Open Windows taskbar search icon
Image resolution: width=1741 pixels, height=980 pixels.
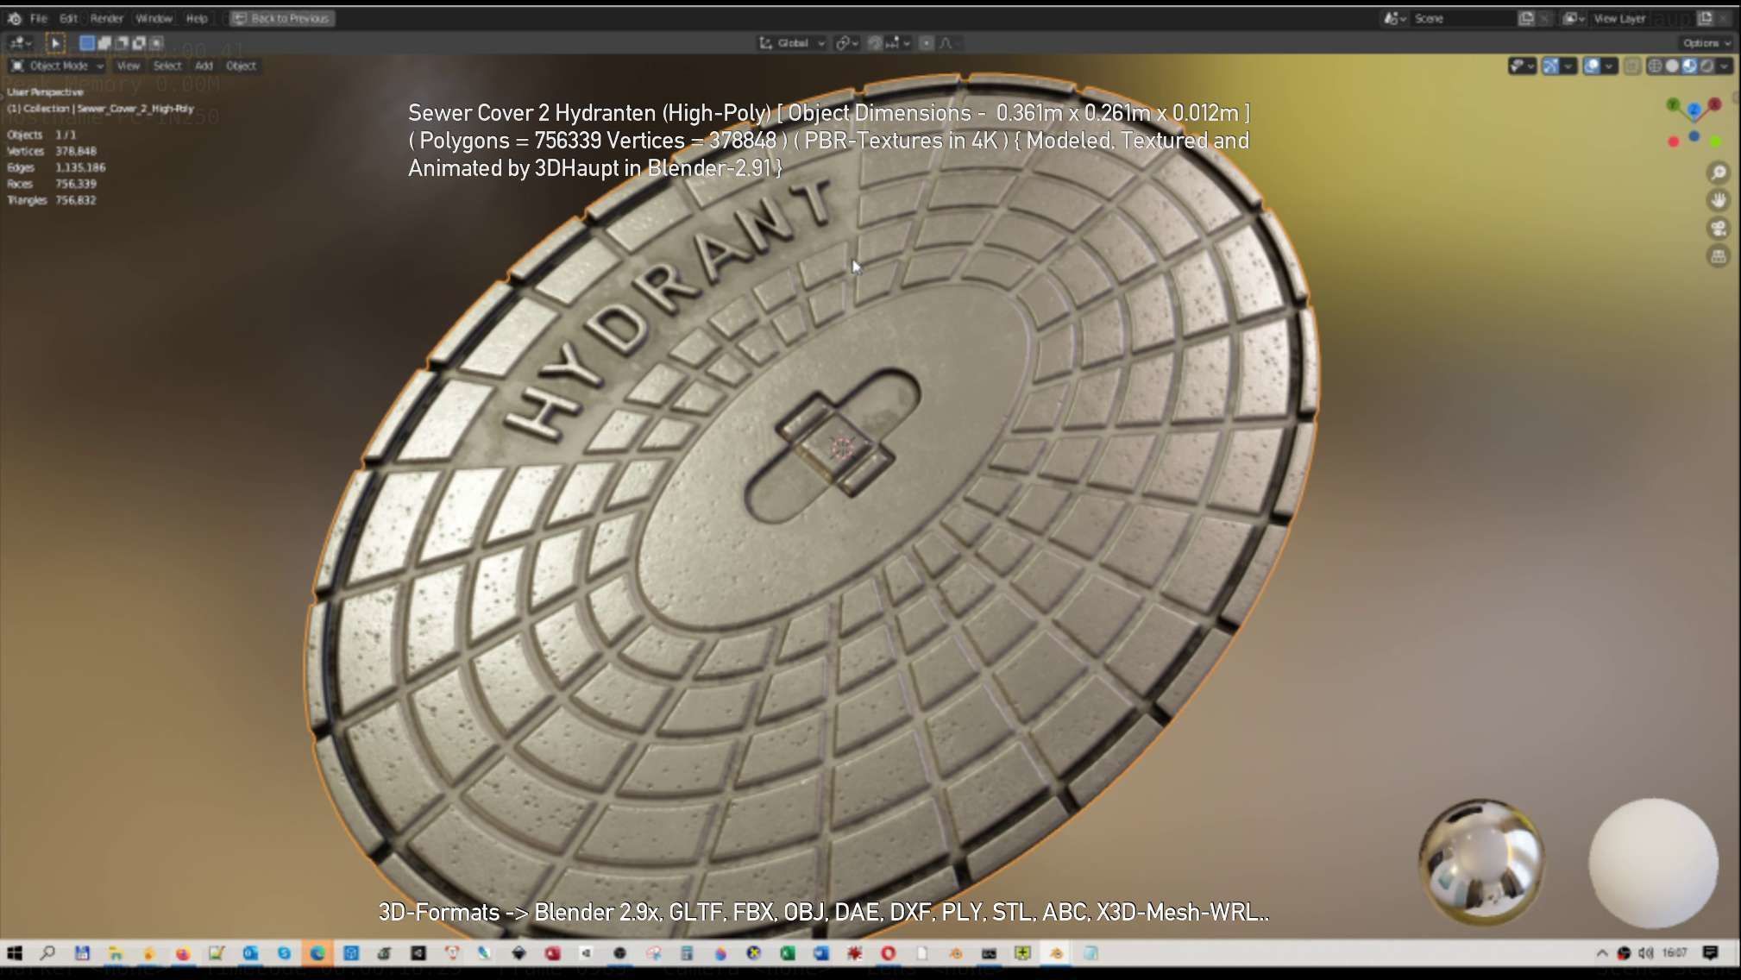click(47, 952)
